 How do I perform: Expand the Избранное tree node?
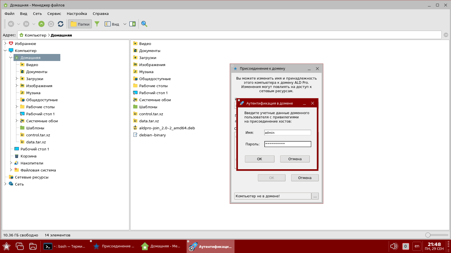tap(5, 44)
